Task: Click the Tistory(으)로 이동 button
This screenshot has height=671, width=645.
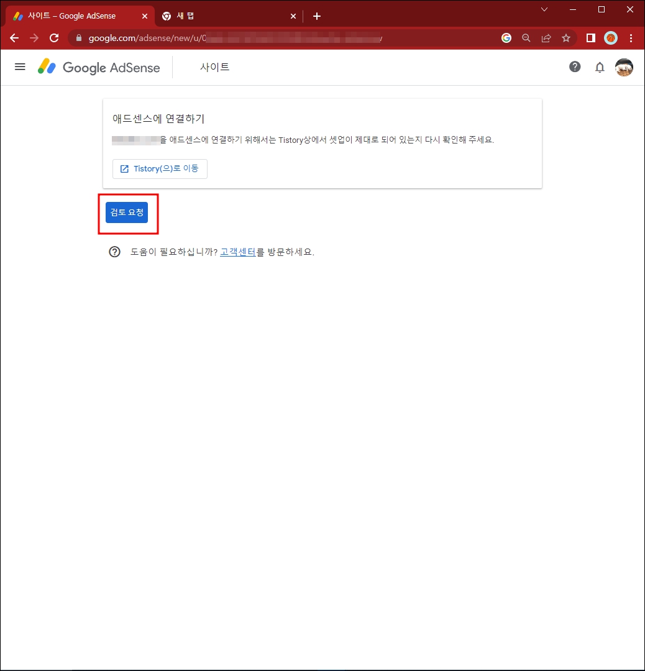Action: [x=160, y=168]
